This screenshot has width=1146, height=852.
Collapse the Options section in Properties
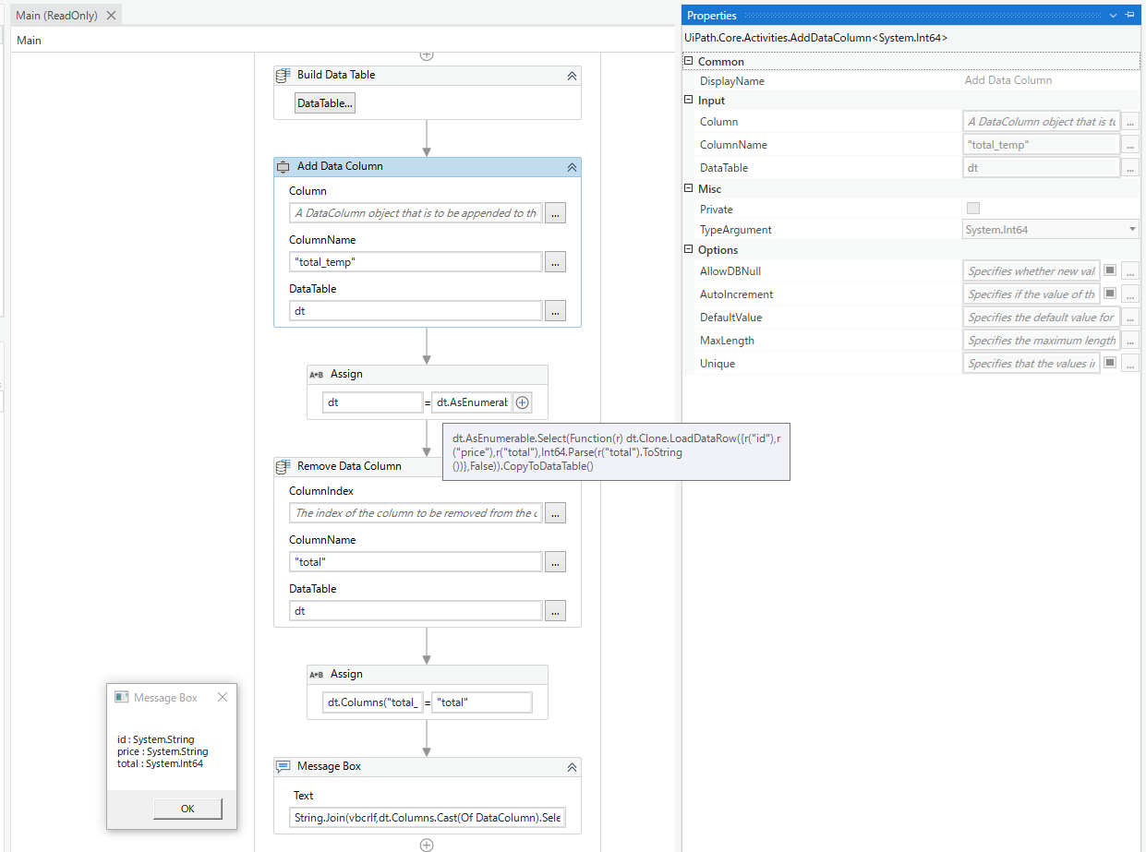coord(688,250)
